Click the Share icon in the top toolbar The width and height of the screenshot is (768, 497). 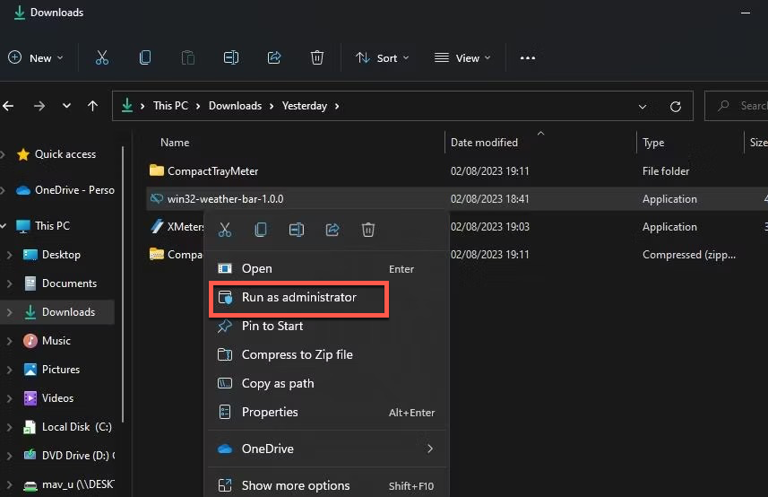[x=274, y=57]
